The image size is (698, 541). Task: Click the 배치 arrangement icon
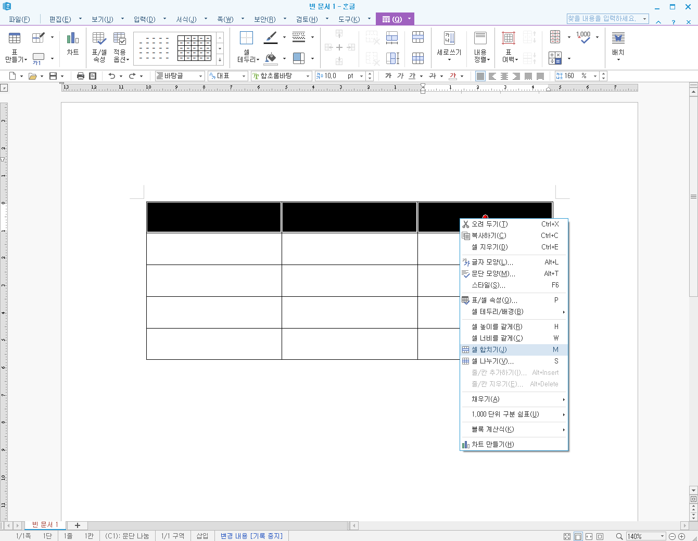[618, 38]
